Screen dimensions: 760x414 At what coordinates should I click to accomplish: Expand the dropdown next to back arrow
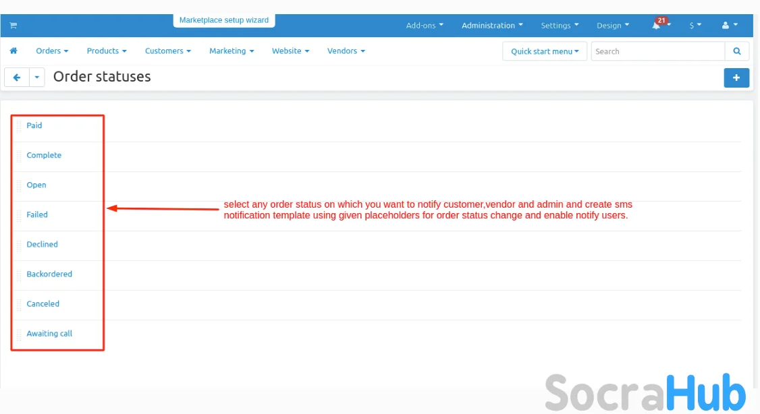point(37,78)
